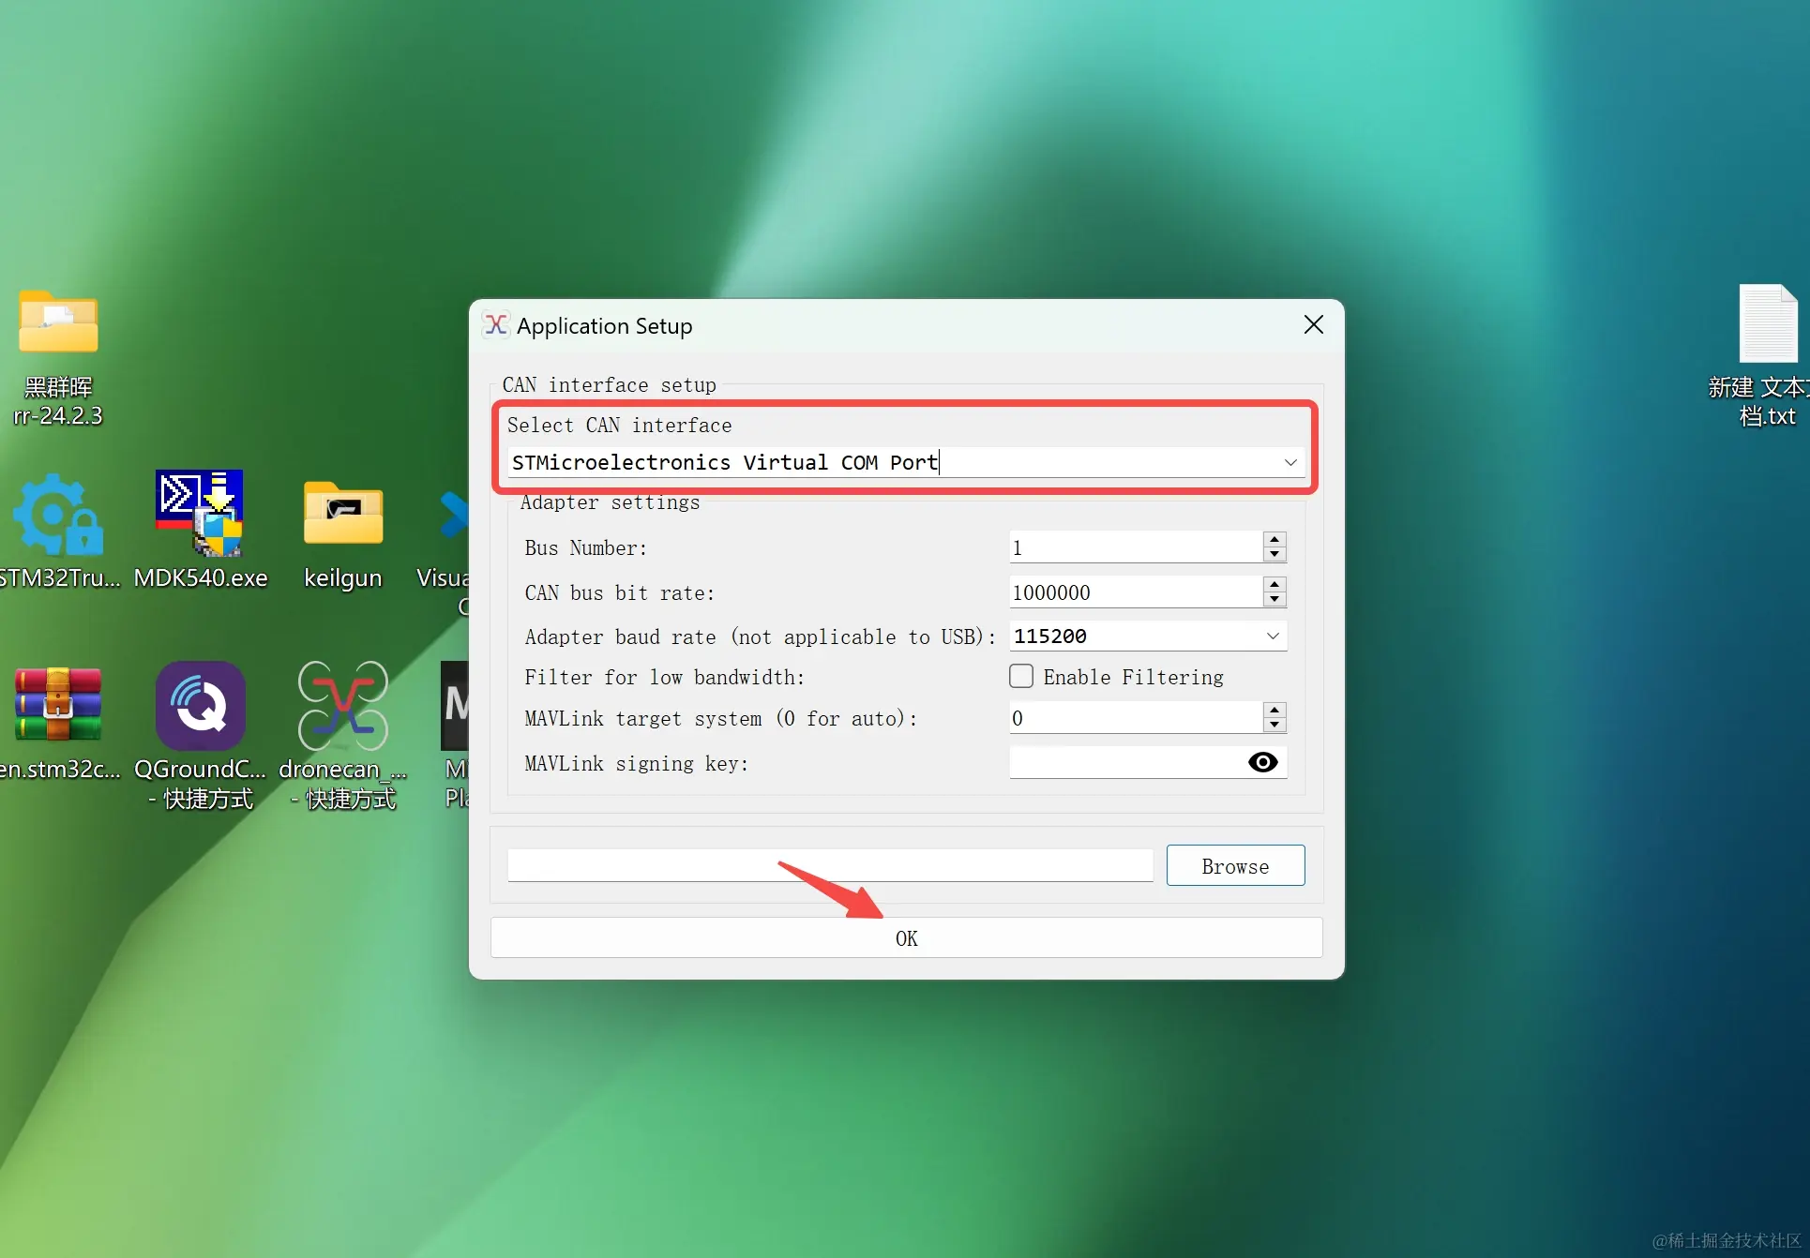Open the keilgun folder icon
1810x1258 pixels.
343,516
